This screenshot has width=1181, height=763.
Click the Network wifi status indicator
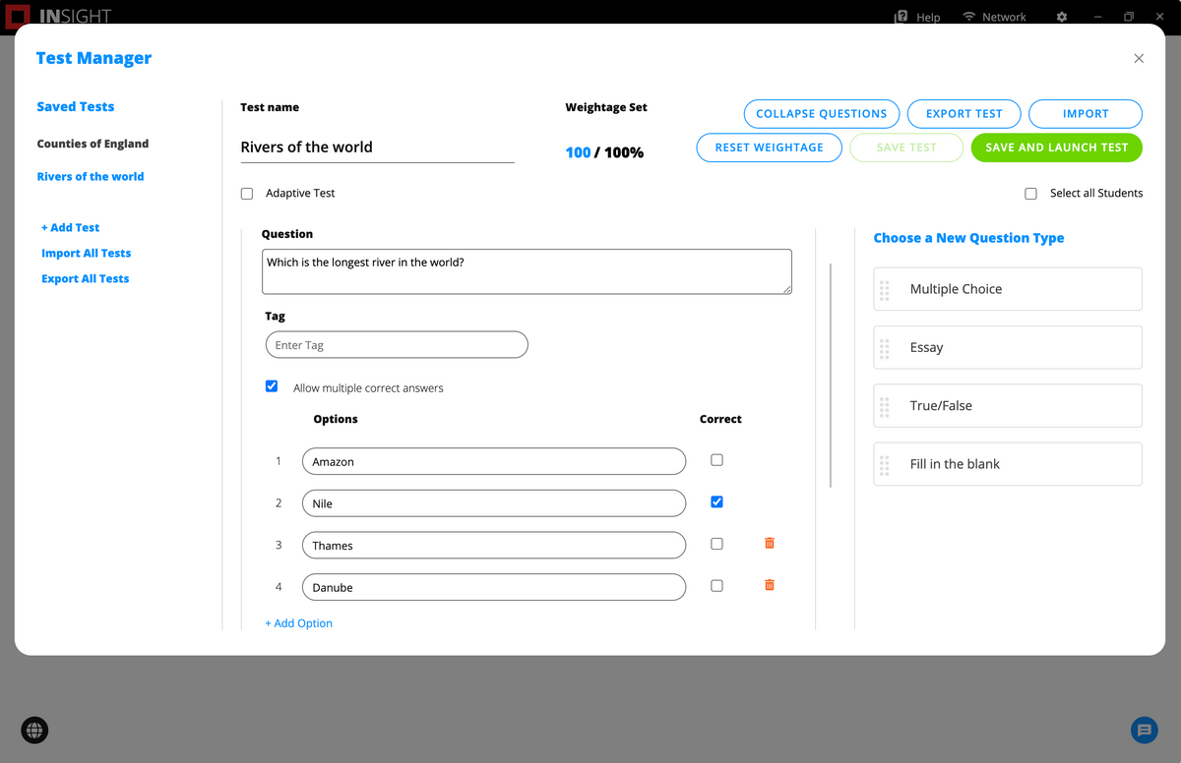(x=994, y=17)
